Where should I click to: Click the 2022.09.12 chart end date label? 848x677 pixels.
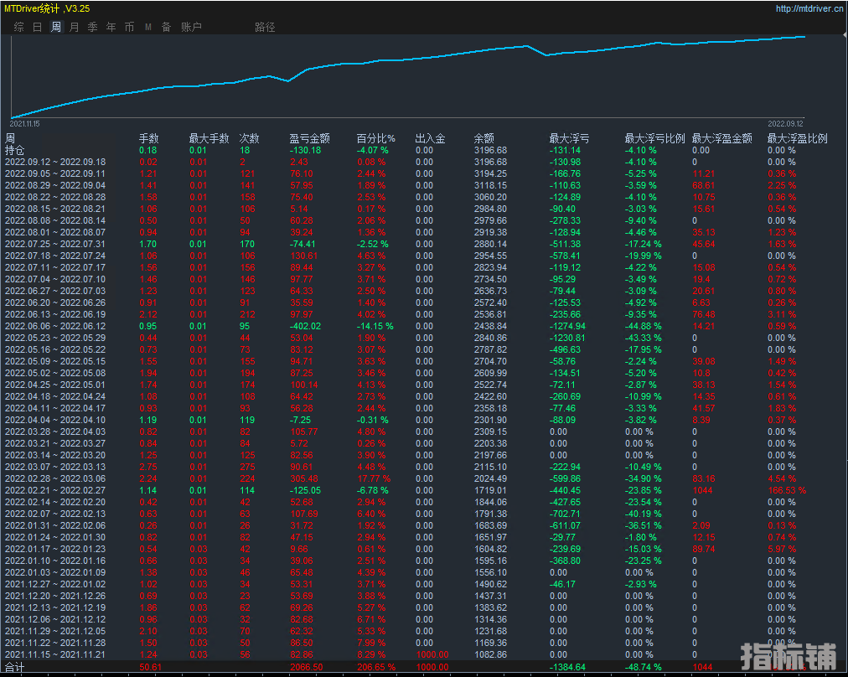[x=785, y=124]
